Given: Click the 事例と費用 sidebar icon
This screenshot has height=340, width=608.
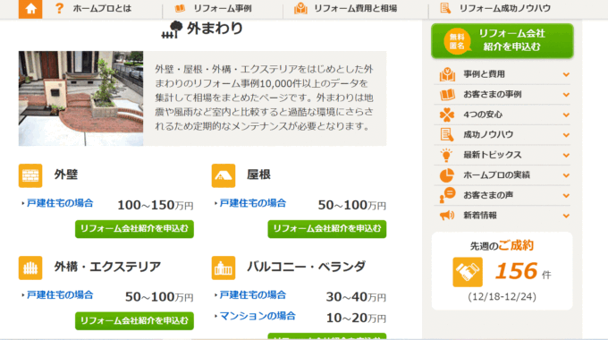Looking at the screenshot, I should pos(447,74).
